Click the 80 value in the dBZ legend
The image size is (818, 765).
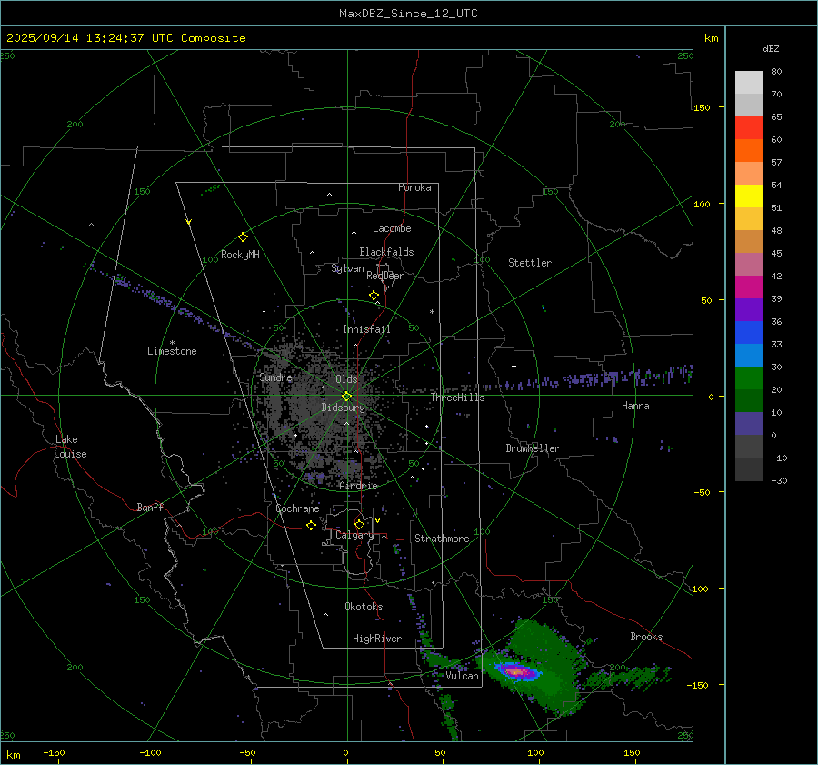(x=776, y=72)
